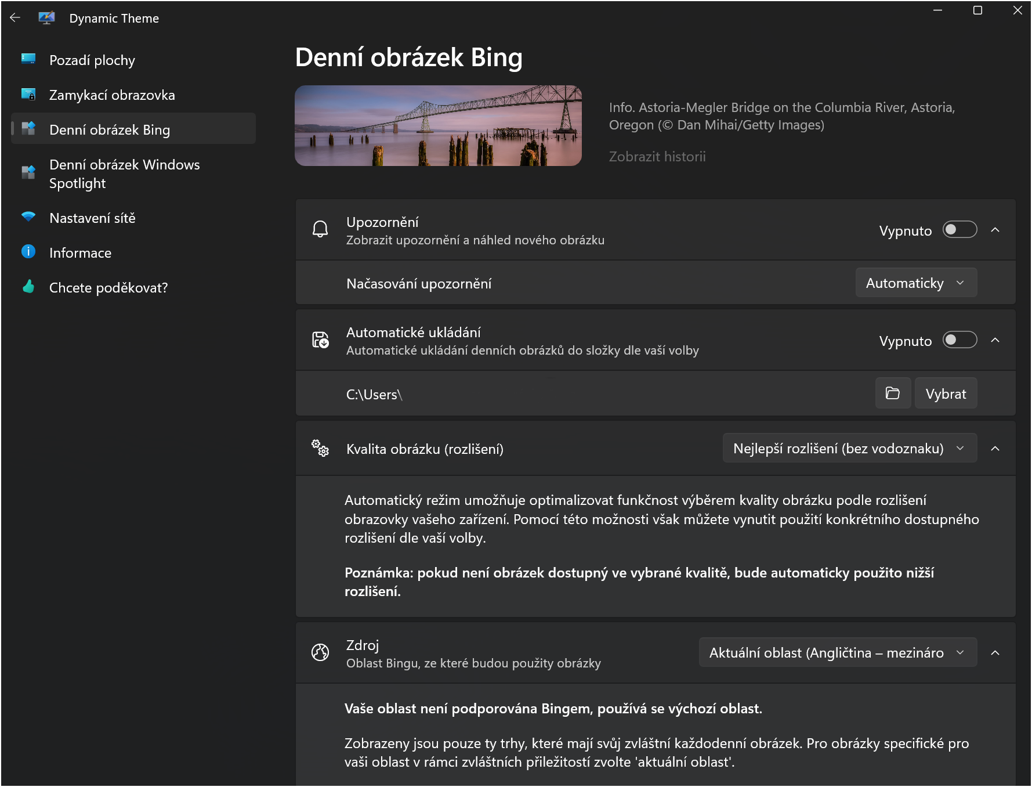Click the Vybrat button
The width and height of the screenshot is (1032, 787).
click(x=946, y=394)
